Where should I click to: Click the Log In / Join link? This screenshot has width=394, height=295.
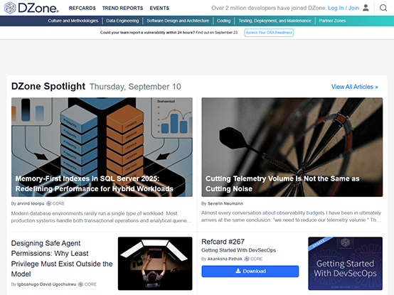(x=344, y=8)
